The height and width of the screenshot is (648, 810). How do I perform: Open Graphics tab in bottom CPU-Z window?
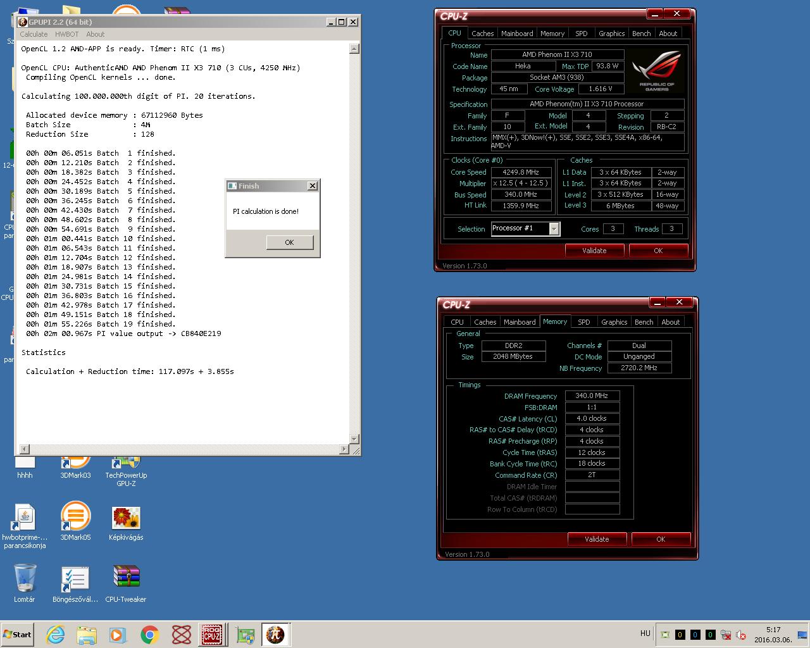click(x=614, y=322)
